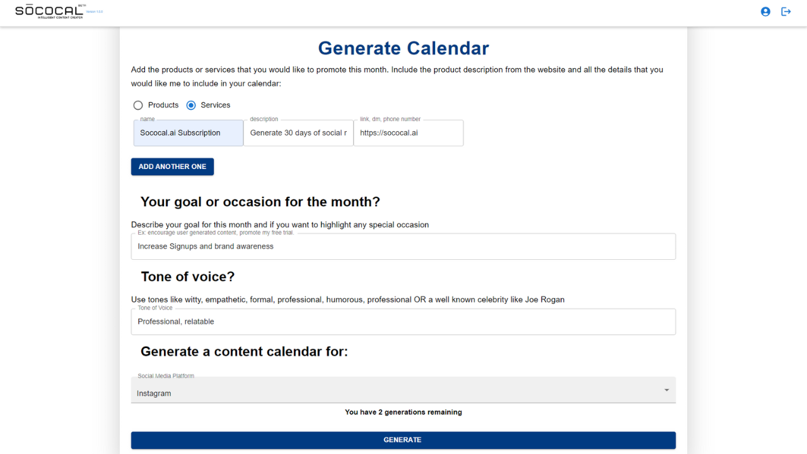Click the link, dm, phone number field
This screenshot has height=454, width=807.
(x=408, y=133)
